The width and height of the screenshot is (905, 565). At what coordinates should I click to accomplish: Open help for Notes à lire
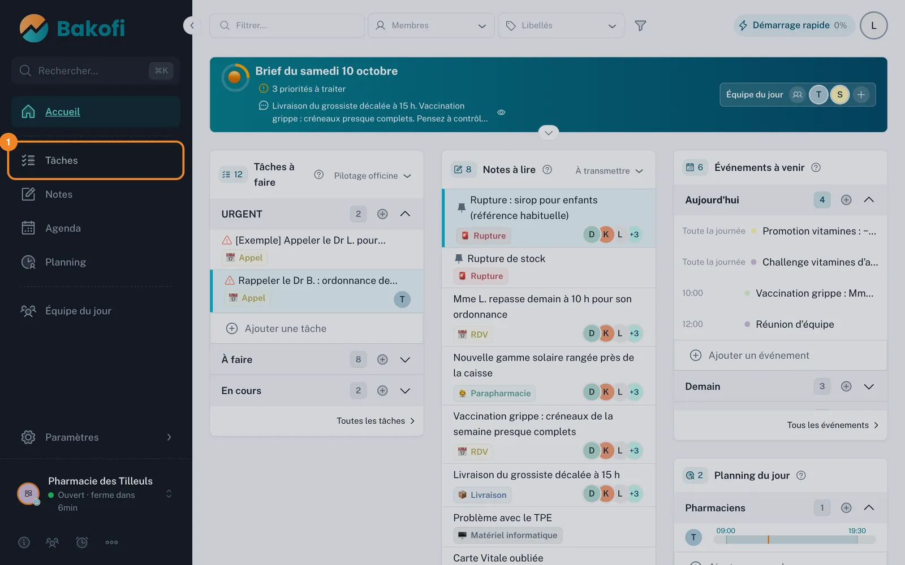point(547,169)
